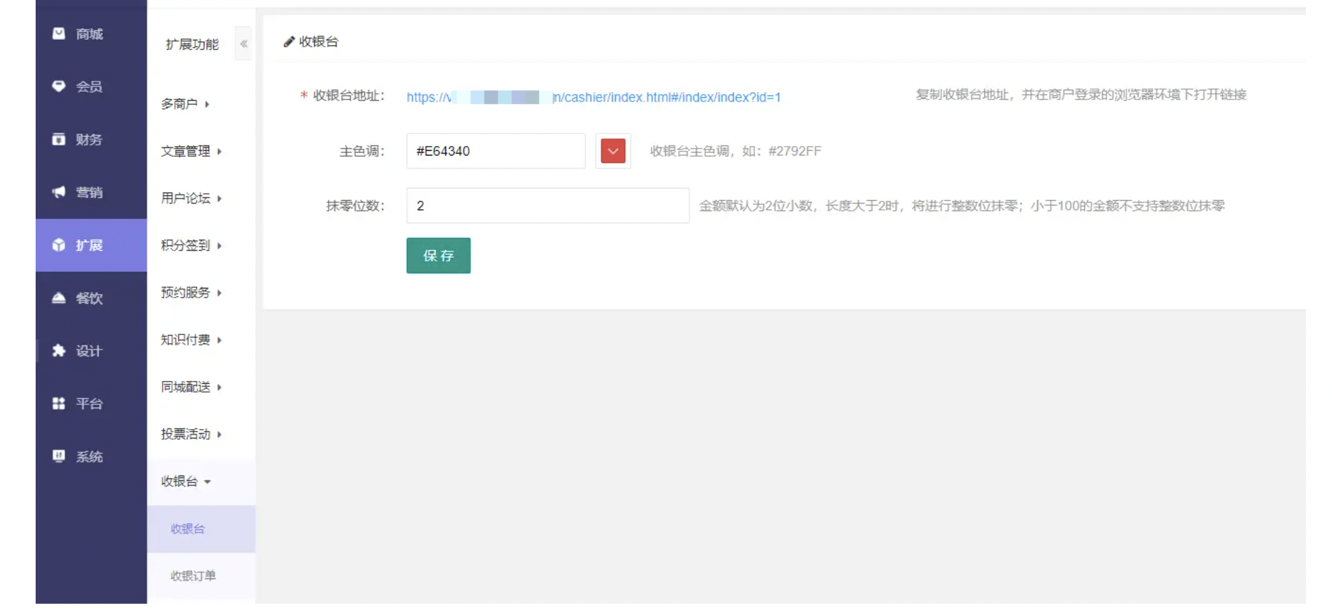The width and height of the screenshot is (1332, 614).
Task: Open the red color picker swatch
Action: click(x=613, y=151)
